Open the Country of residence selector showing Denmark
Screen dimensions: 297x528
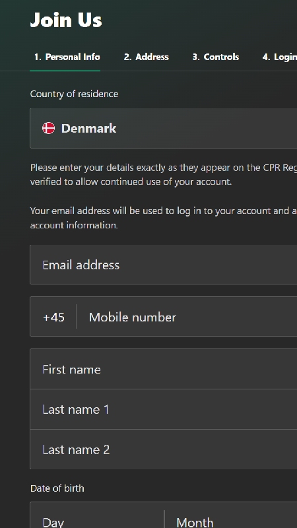pos(164,128)
